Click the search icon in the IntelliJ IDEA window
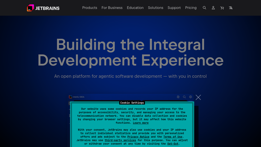 184,97
